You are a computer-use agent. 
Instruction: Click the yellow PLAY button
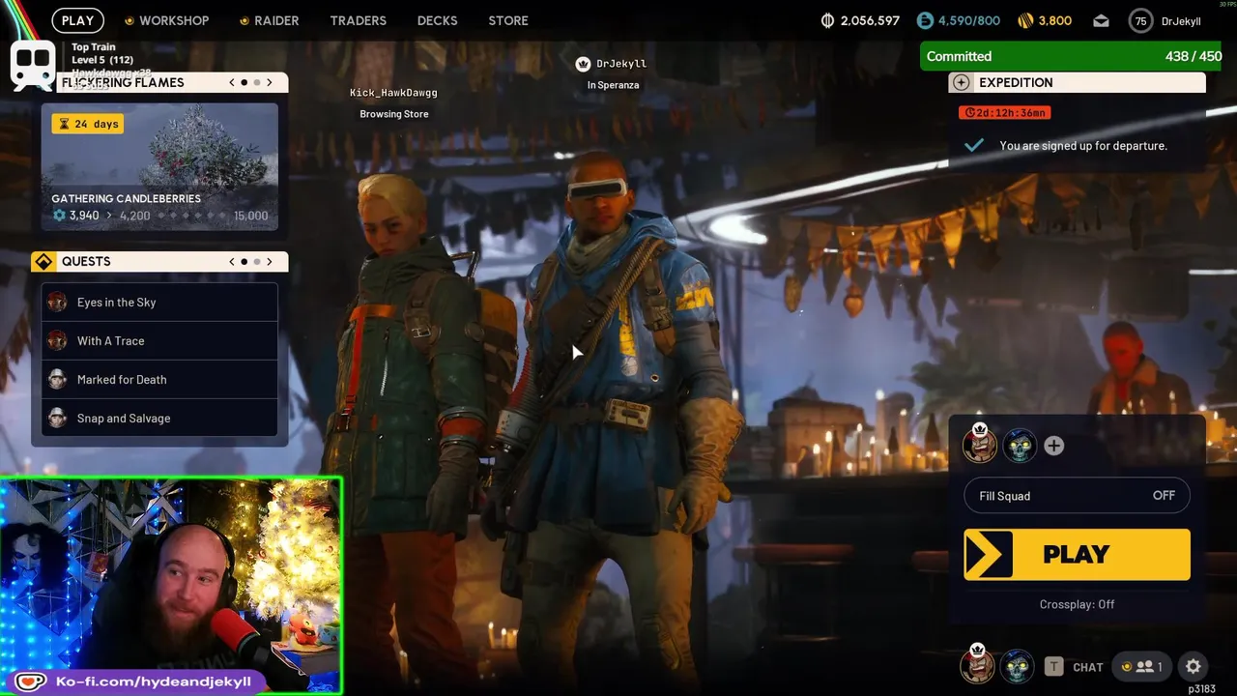1077,554
